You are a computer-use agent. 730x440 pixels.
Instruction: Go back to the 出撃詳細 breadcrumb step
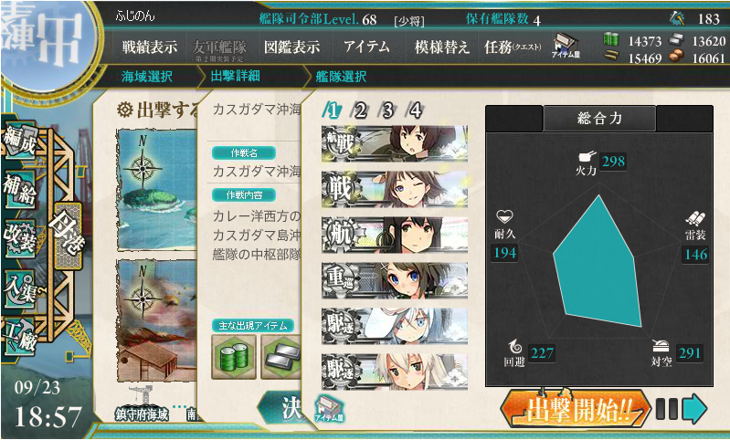click(235, 76)
